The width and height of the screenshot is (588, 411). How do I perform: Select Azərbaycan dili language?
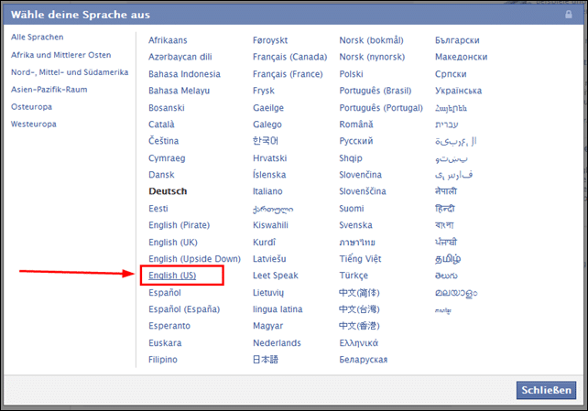(x=180, y=57)
